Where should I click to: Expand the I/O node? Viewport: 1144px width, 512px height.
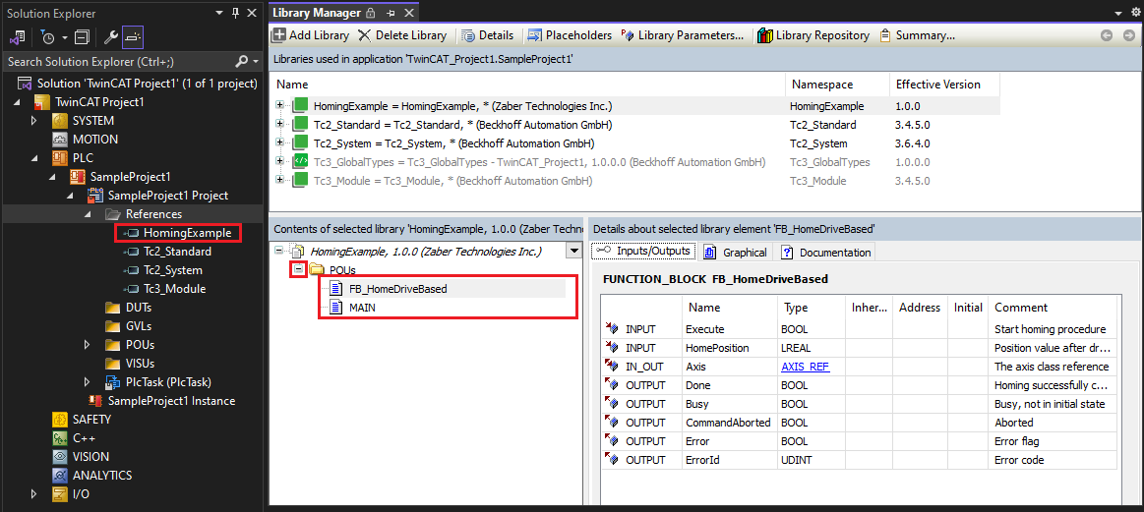(x=33, y=493)
